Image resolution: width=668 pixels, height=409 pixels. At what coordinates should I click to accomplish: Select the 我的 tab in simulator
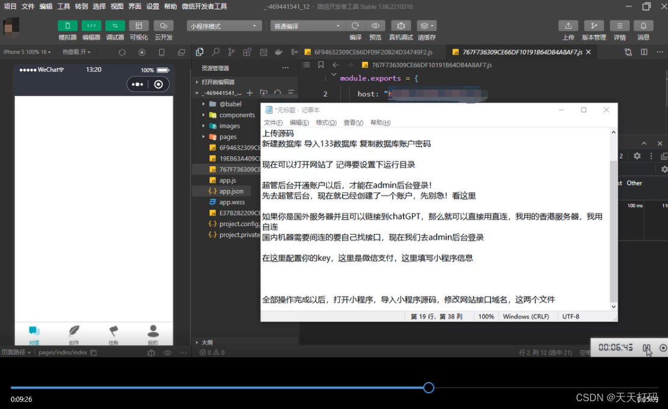[153, 335]
